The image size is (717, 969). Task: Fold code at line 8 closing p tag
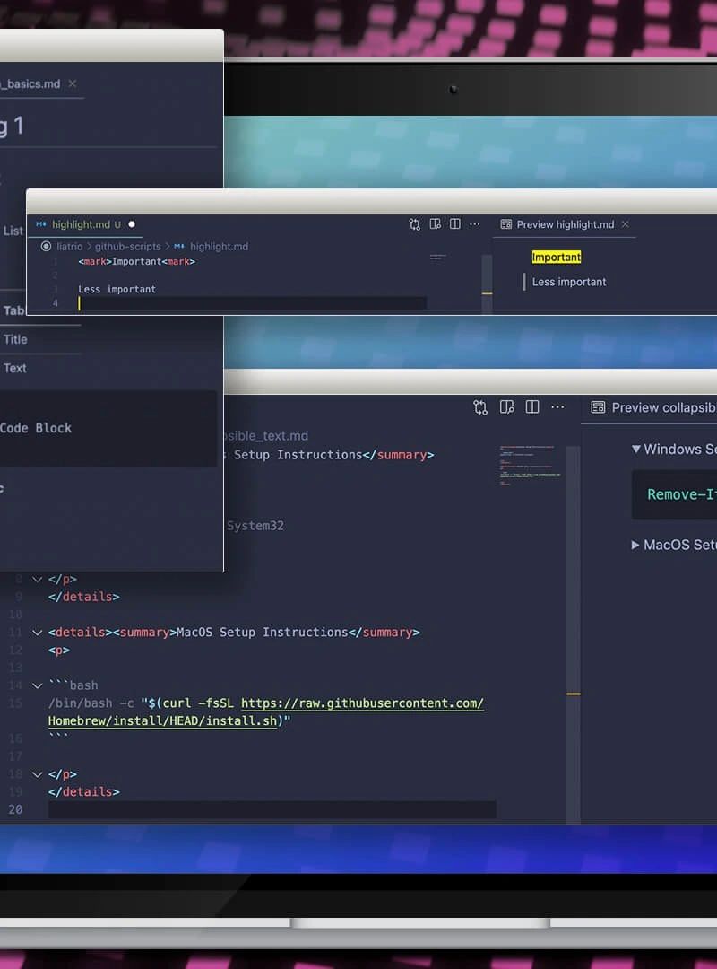click(x=37, y=580)
